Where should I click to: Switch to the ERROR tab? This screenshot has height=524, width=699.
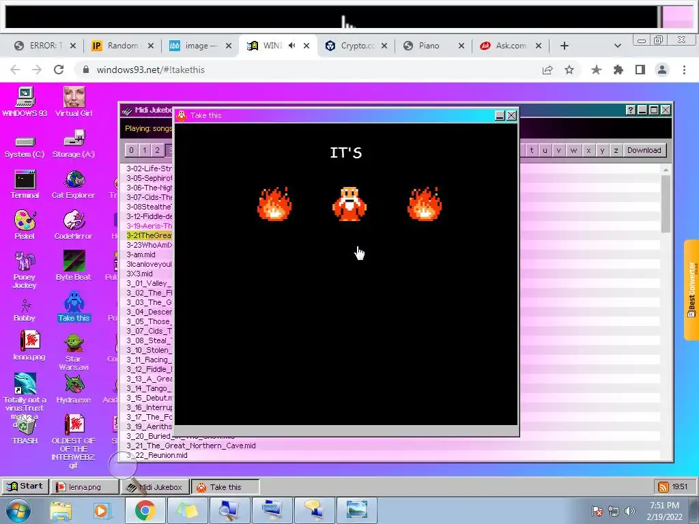44,46
